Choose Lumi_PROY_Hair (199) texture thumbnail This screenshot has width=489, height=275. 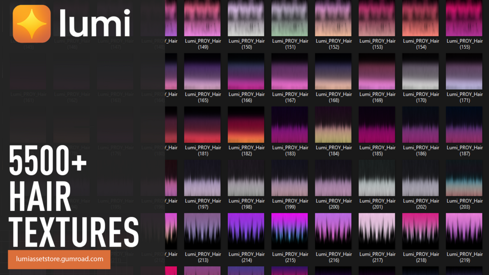(290, 178)
